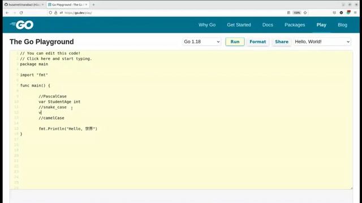The width and height of the screenshot is (362, 203).
Task: Click the 'func main() {' line
Action: tap(35, 86)
